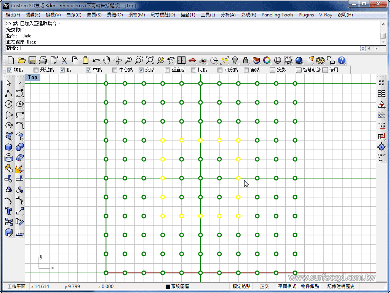Cut selection with the scissors icon
Viewport: 390px width, 293px height.
click(64, 60)
